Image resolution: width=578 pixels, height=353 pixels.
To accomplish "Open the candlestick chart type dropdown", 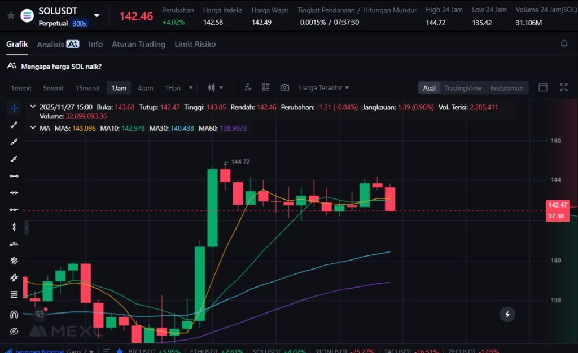I will point(215,87).
